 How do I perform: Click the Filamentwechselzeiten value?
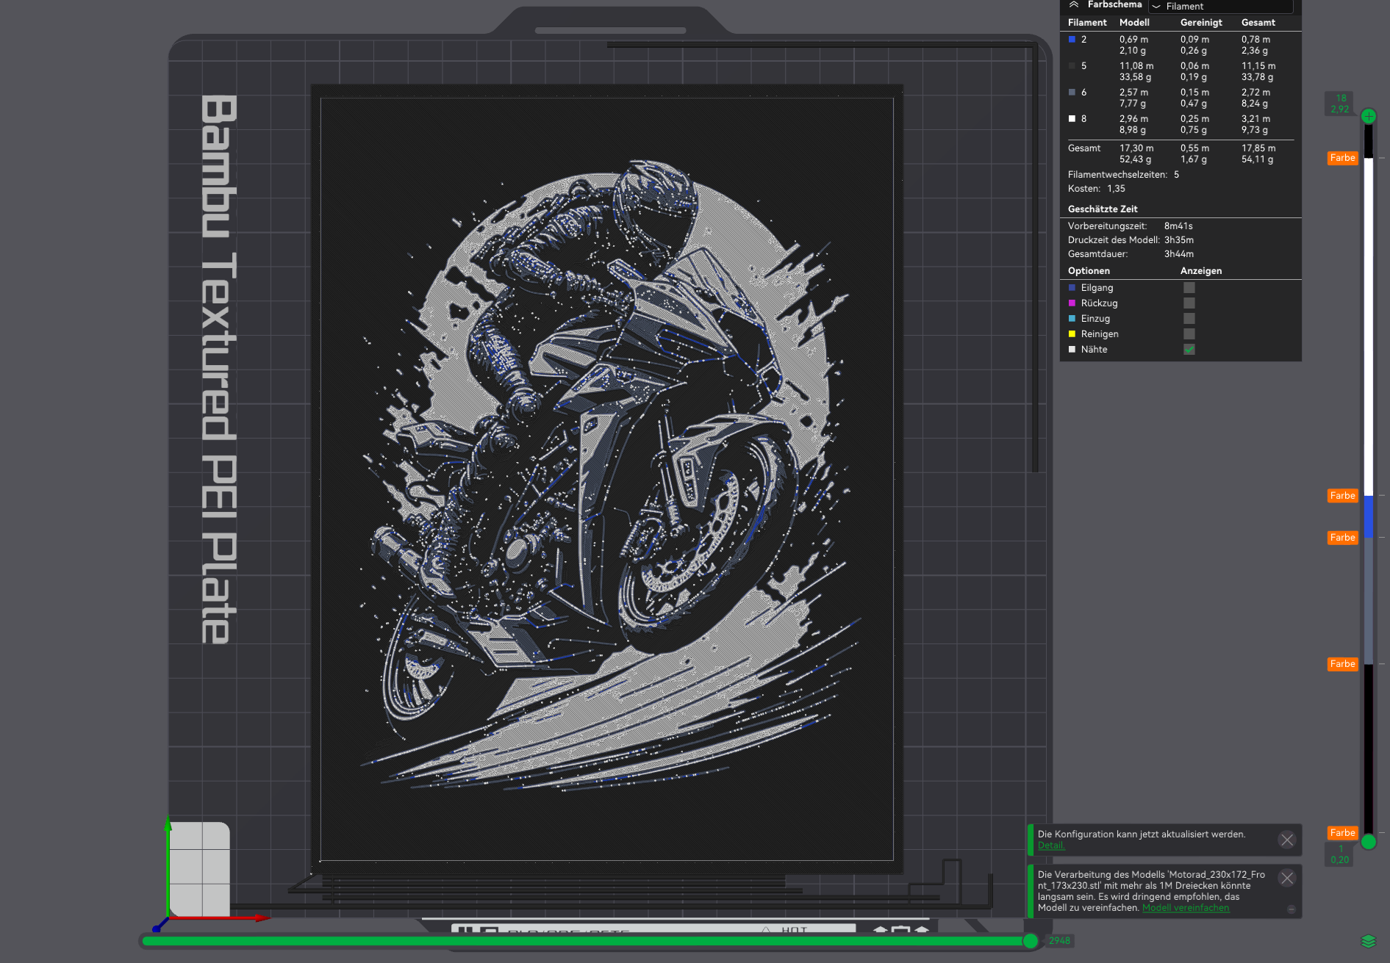click(x=1176, y=175)
